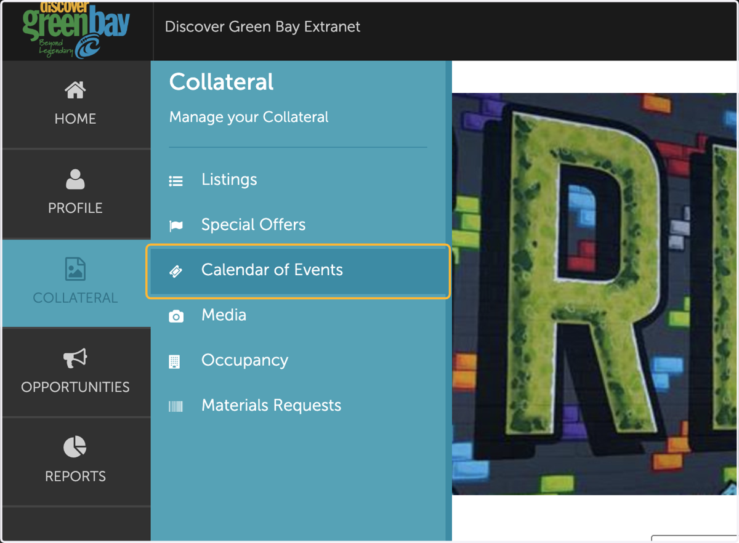This screenshot has width=739, height=543.
Task: Click the Manage your Collateral text
Action: click(x=249, y=117)
